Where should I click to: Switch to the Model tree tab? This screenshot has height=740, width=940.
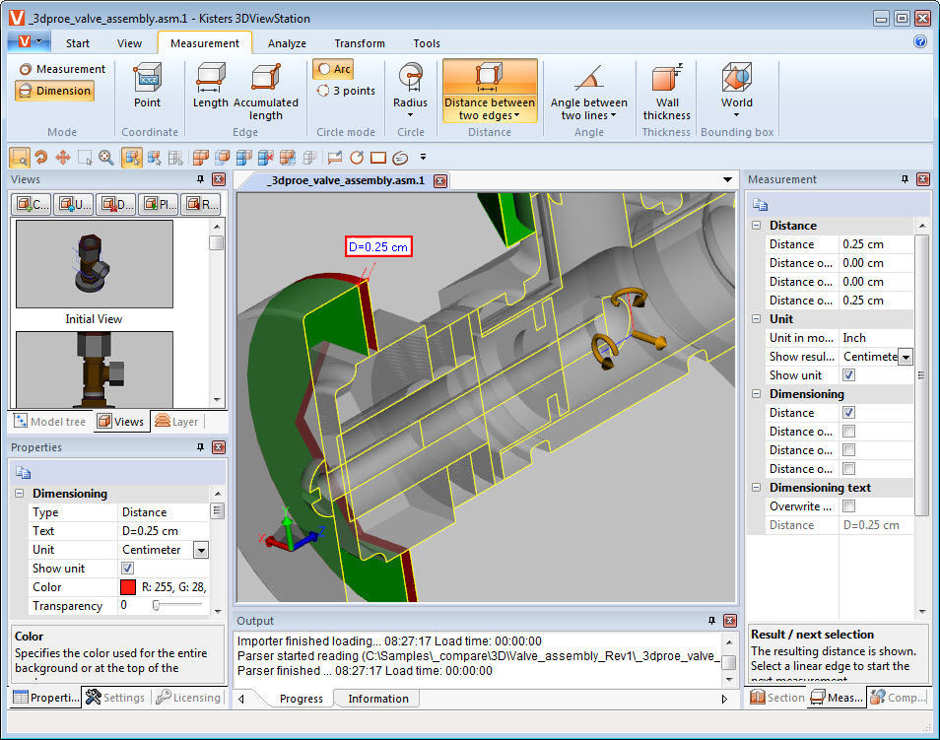[50, 422]
